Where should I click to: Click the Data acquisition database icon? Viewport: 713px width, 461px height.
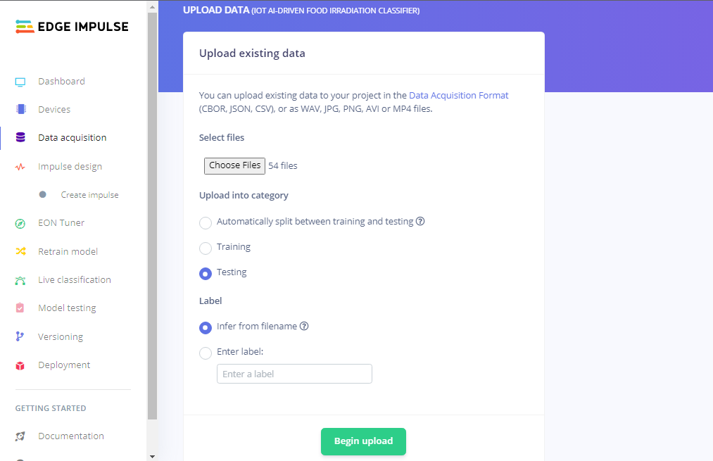click(x=20, y=138)
